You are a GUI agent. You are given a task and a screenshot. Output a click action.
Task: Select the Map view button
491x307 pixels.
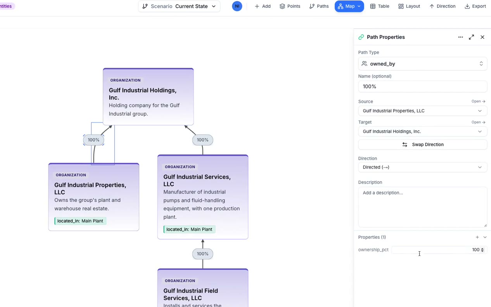pyautogui.click(x=349, y=6)
